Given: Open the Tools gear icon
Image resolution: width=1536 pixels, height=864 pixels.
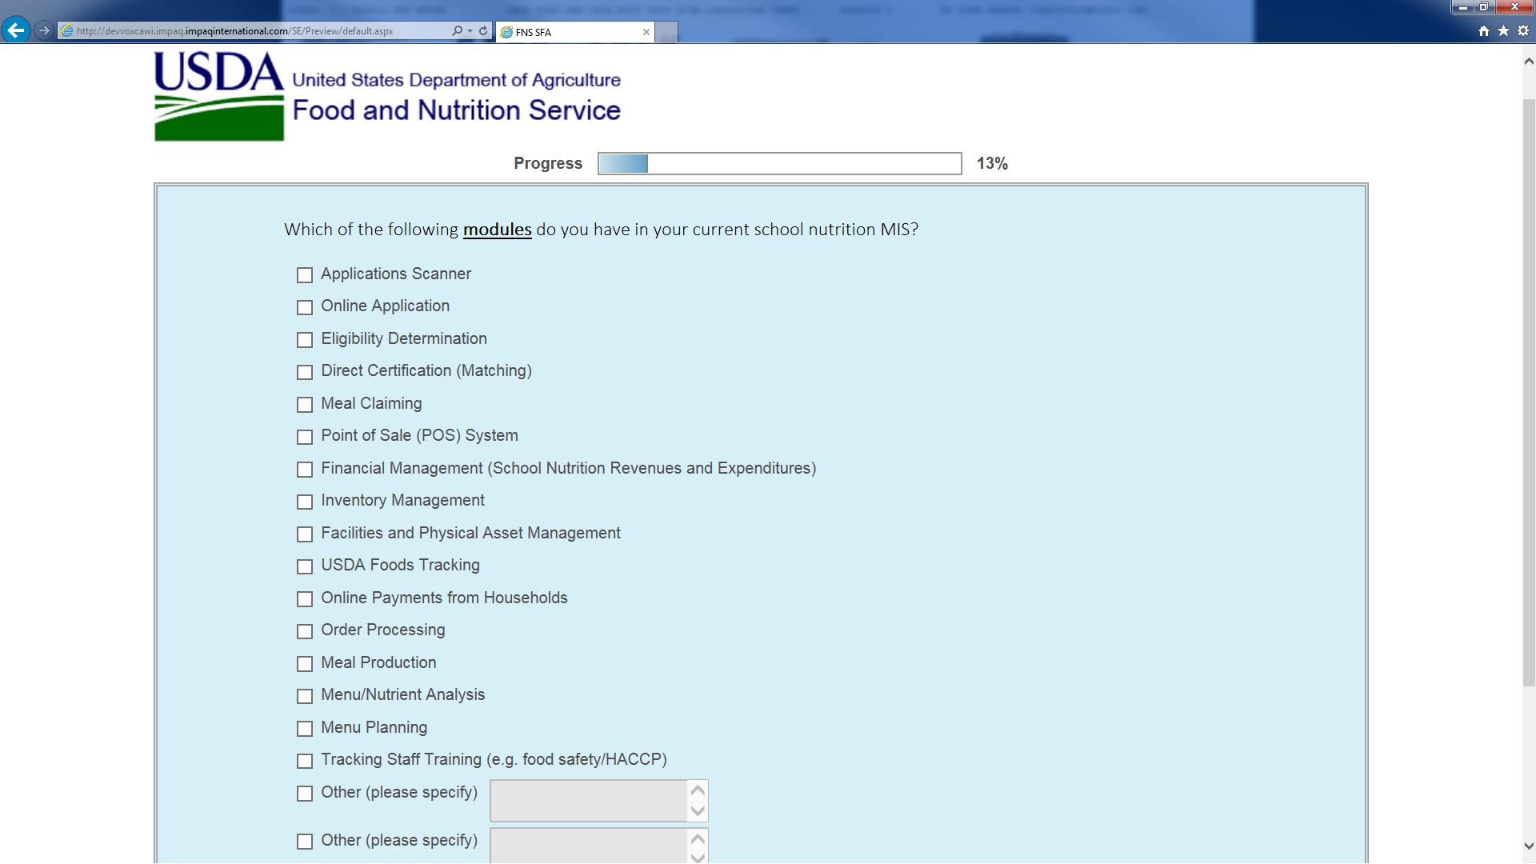Looking at the screenshot, I should tap(1523, 31).
